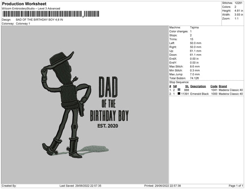Viewport: 245px width, 189px height.
Task: Click the 'DAD' lettering in the design
Action: (x=108, y=87)
